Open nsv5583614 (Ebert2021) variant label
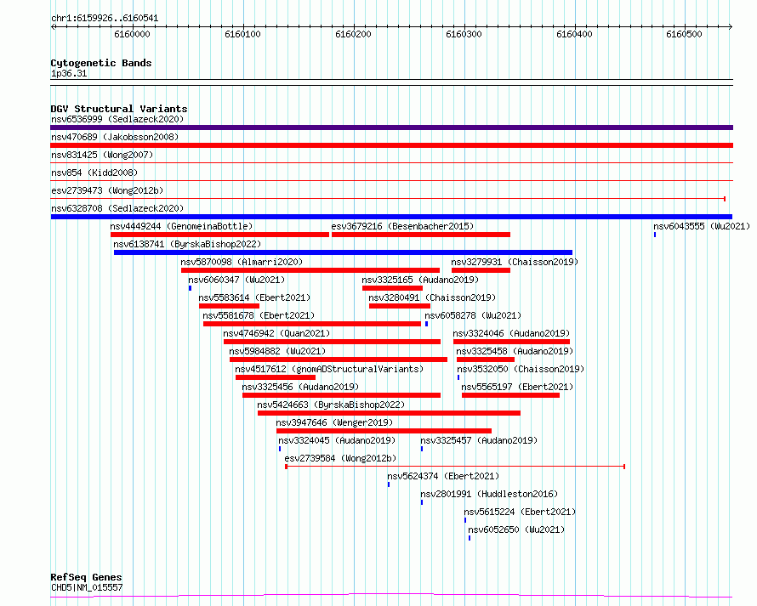Image resolution: width=757 pixels, height=606 pixels. (254, 297)
